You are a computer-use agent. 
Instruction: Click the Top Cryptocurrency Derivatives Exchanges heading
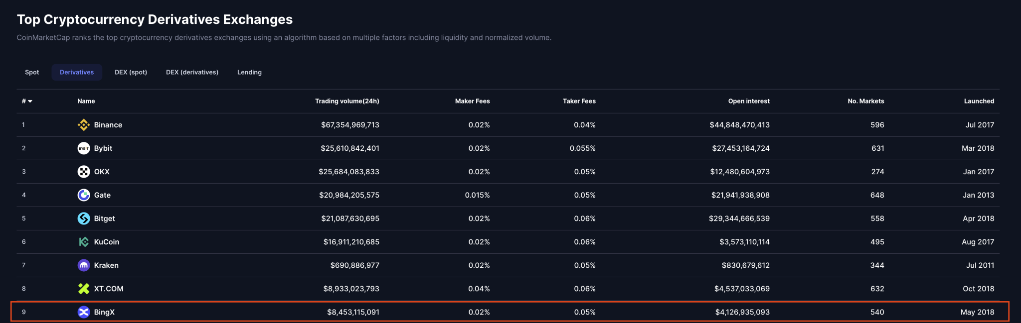point(155,19)
